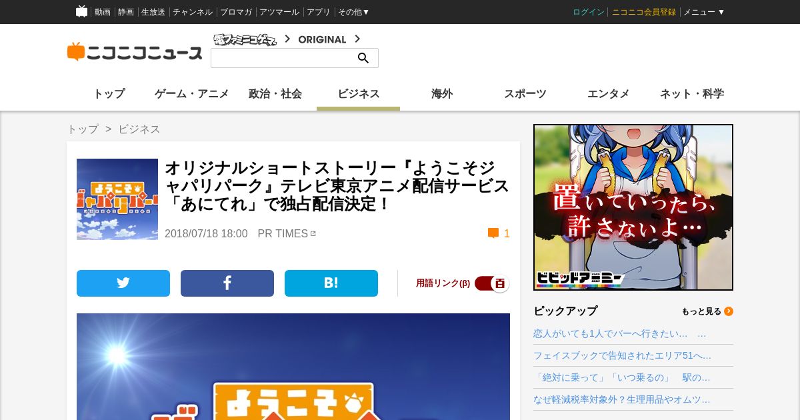The width and height of the screenshot is (800, 420).
Task: Click the search magnifier icon
Action: pyautogui.click(x=363, y=58)
